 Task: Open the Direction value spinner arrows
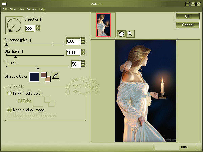pyautogui.click(x=38, y=29)
